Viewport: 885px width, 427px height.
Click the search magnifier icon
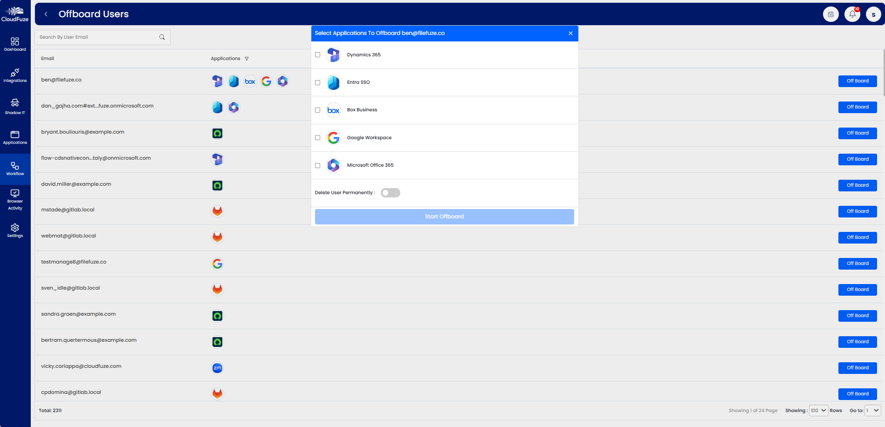[162, 37]
